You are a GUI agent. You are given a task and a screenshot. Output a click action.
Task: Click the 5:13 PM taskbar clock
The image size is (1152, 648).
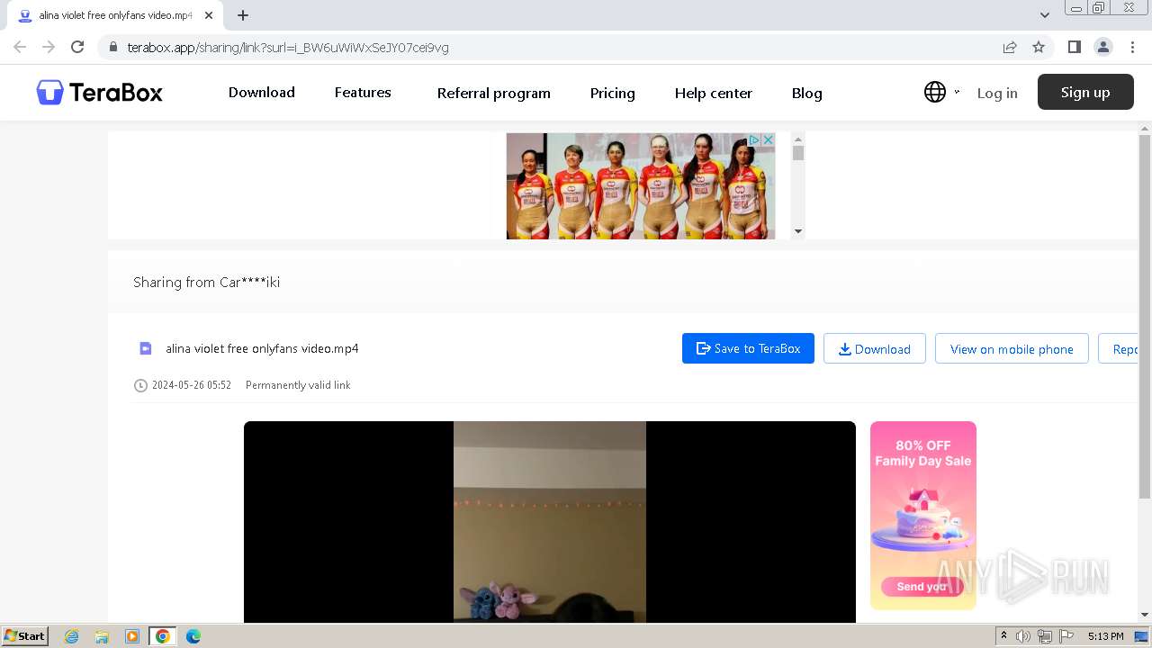click(1105, 636)
